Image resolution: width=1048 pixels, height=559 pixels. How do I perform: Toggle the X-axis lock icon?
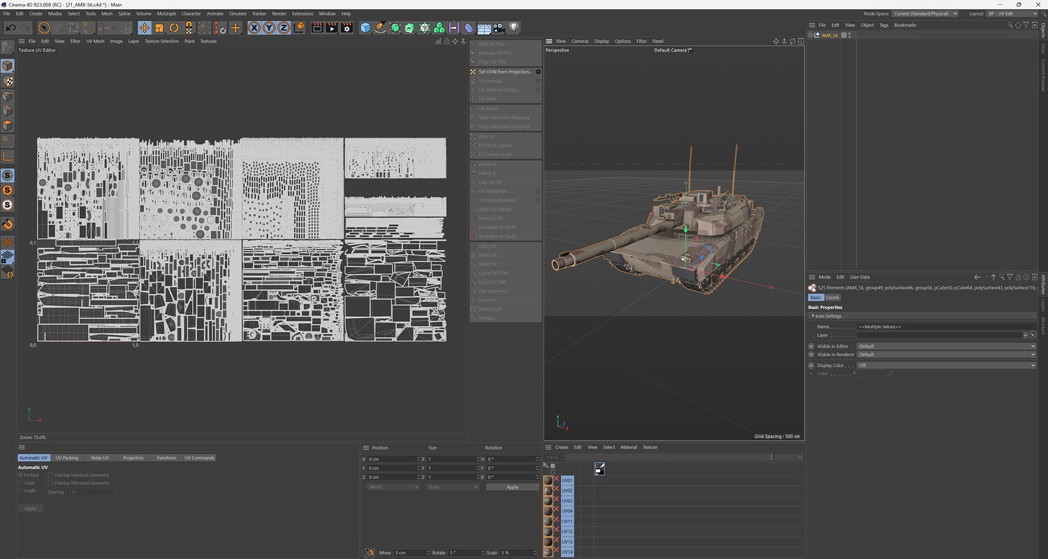[254, 28]
